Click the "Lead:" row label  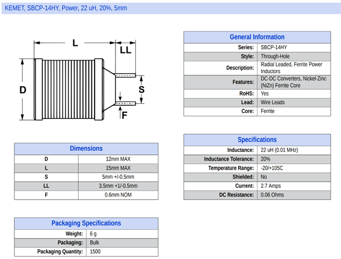tap(248, 102)
